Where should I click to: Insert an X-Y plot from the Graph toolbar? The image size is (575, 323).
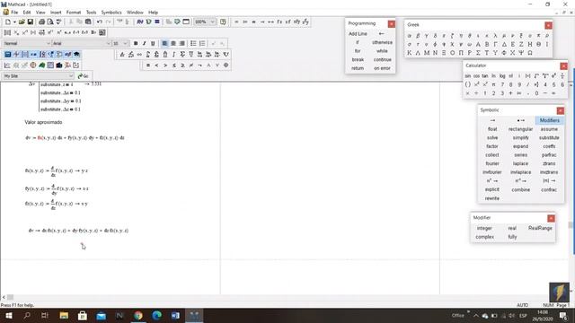[7, 65]
